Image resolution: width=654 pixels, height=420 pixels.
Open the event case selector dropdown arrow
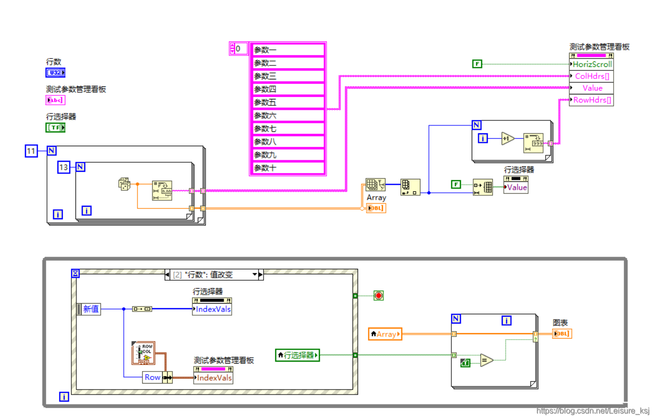(255, 274)
